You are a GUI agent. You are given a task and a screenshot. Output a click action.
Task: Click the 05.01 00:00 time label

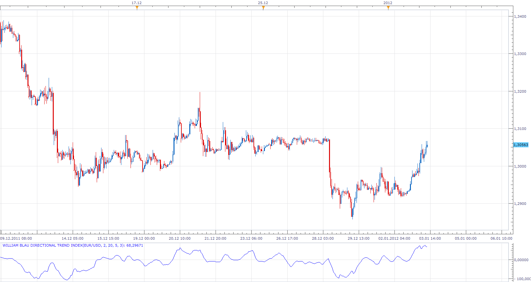click(x=466, y=238)
